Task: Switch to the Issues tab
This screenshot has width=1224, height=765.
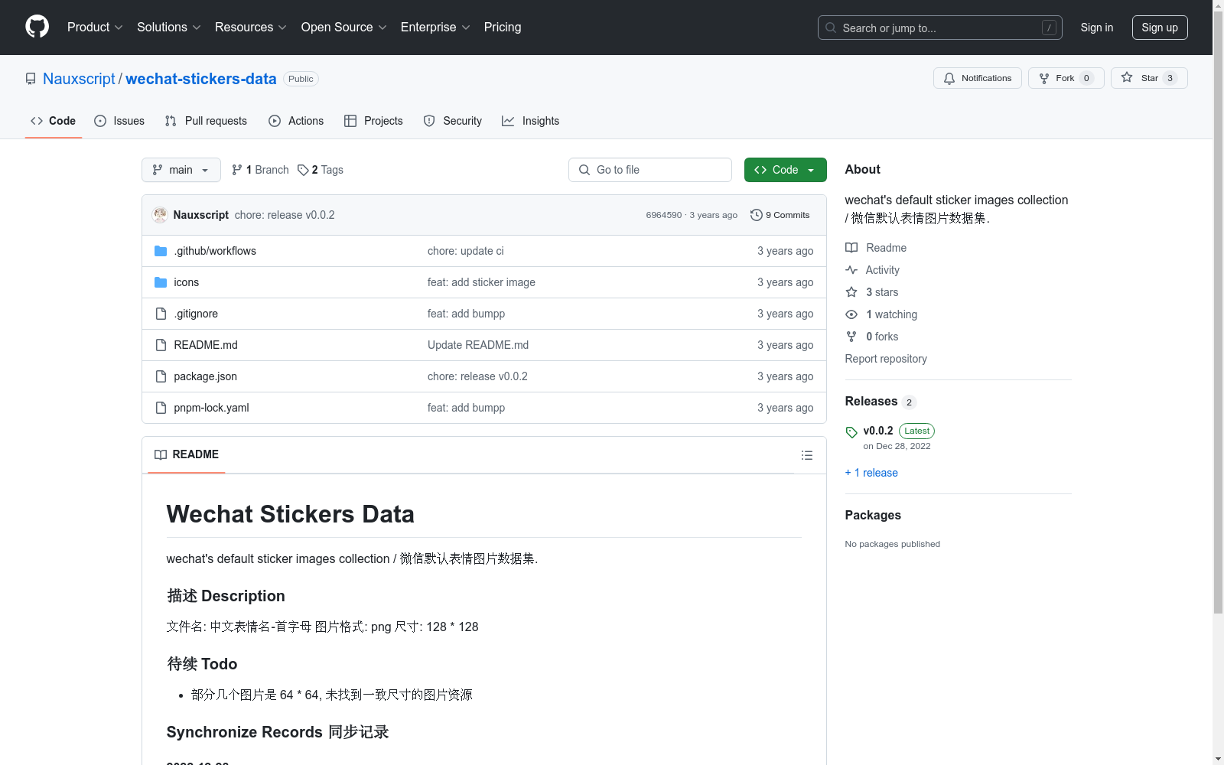Action: (119, 121)
